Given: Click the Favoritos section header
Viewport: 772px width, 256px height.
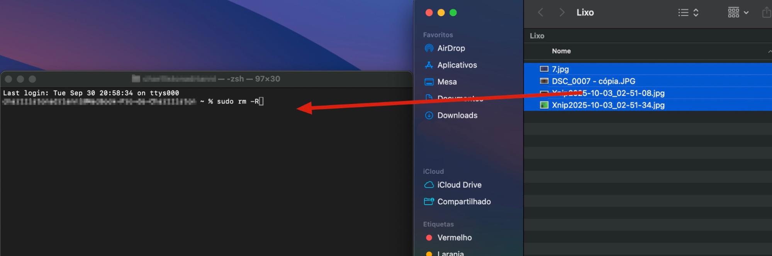Looking at the screenshot, I should (x=438, y=35).
